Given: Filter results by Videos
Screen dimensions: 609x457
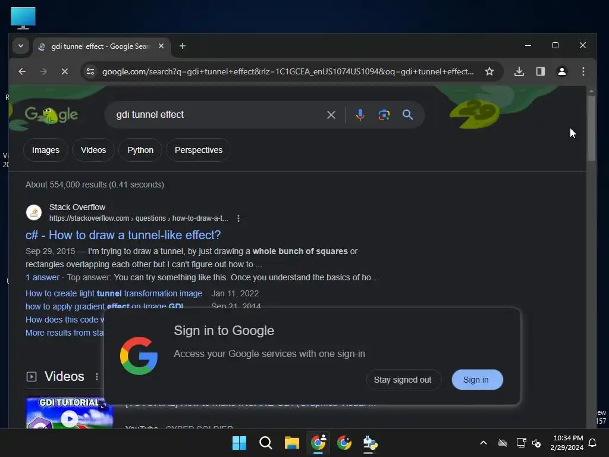Looking at the screenshot, I should pyautogui.click(x=93, y=150).
